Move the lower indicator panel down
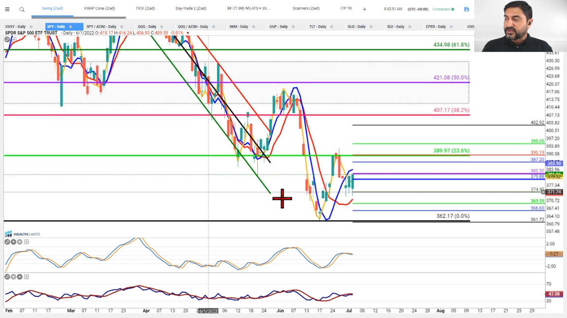Viewport: 567px width, 318px height. click(x=13, y=277)
